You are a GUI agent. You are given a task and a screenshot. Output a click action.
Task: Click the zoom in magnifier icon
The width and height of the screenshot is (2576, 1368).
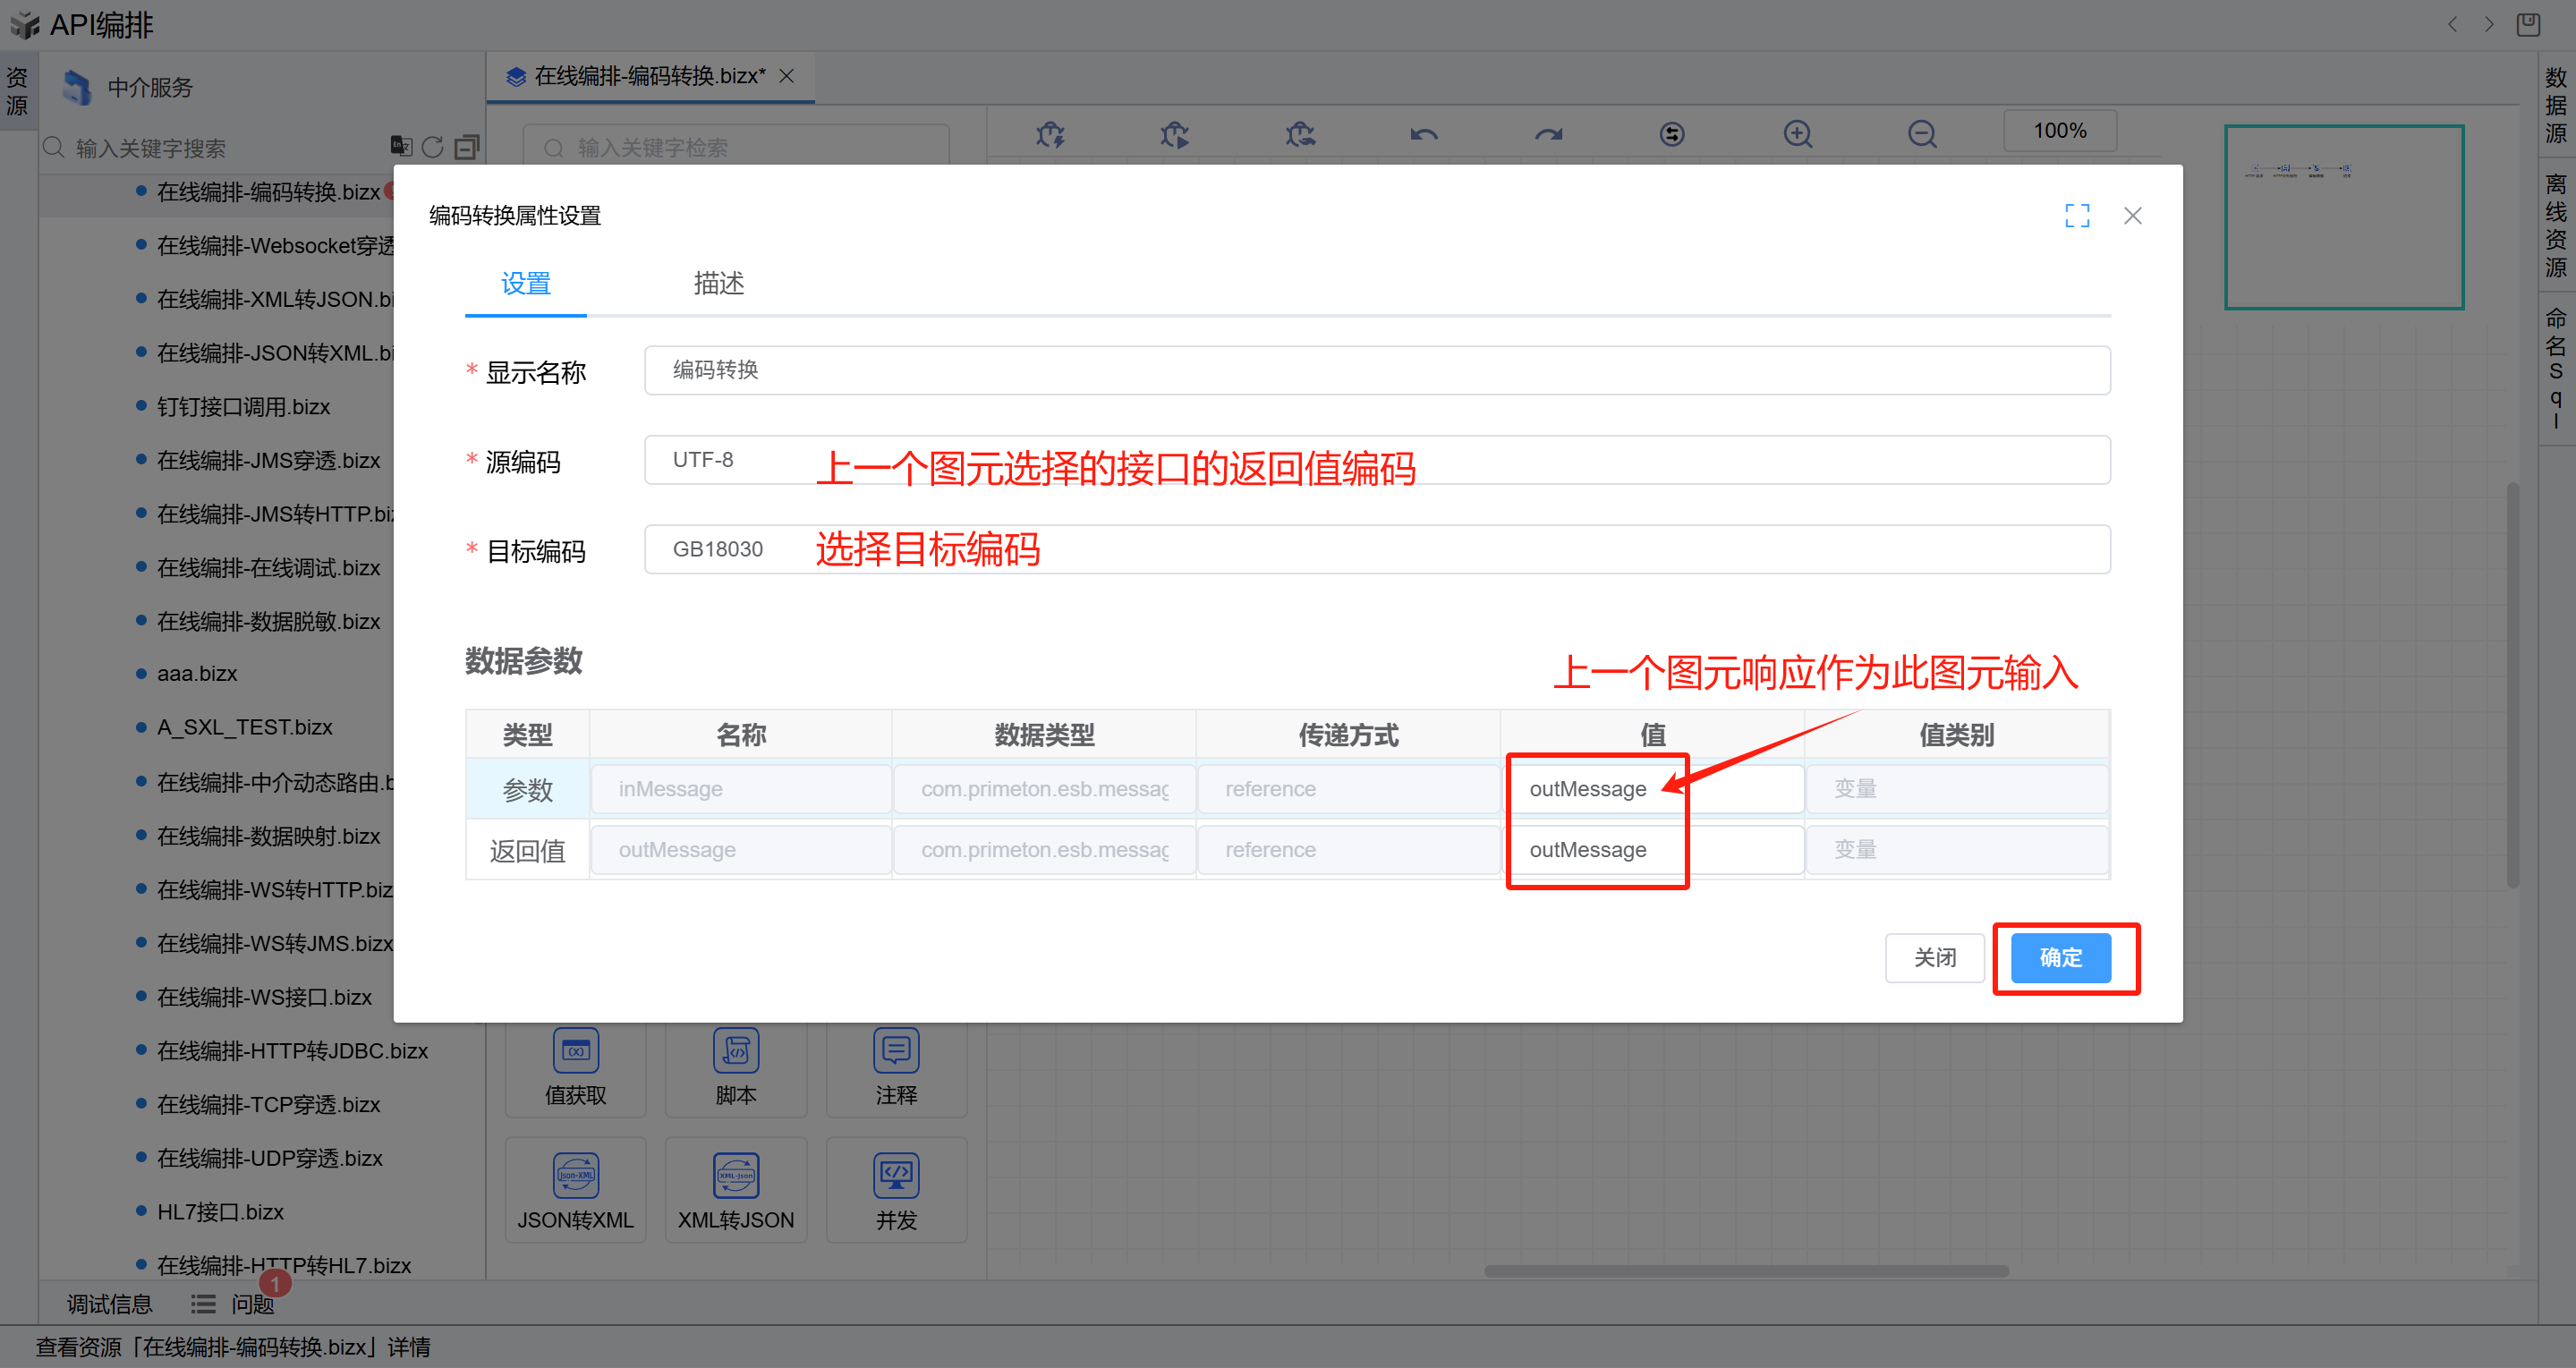click(x=1797, y=134)
